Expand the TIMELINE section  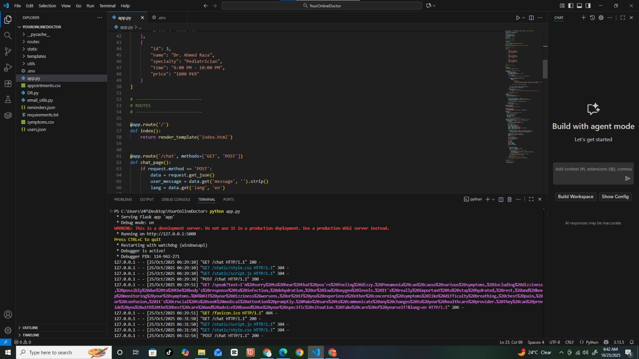click(62, 335)
